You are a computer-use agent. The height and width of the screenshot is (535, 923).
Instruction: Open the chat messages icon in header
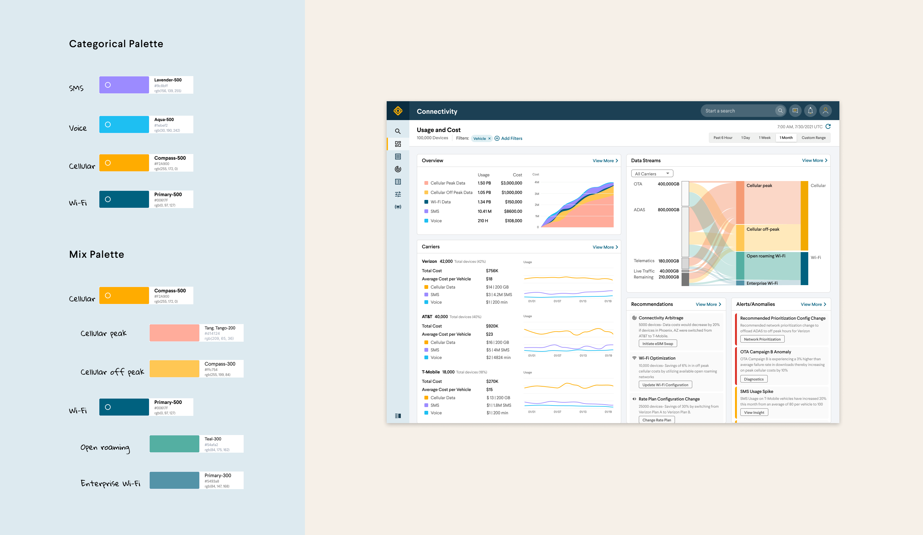[795, 111]
